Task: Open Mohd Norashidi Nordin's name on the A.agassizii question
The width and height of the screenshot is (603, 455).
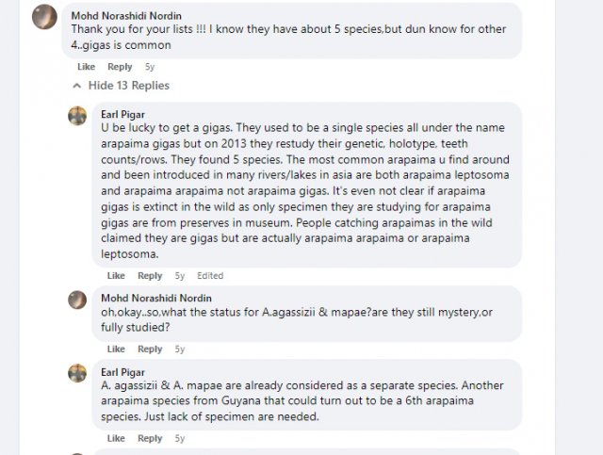Action: [156, 299]
